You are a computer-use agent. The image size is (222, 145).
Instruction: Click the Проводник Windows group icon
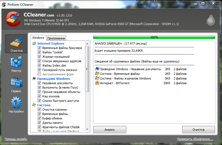pos(34,79)
